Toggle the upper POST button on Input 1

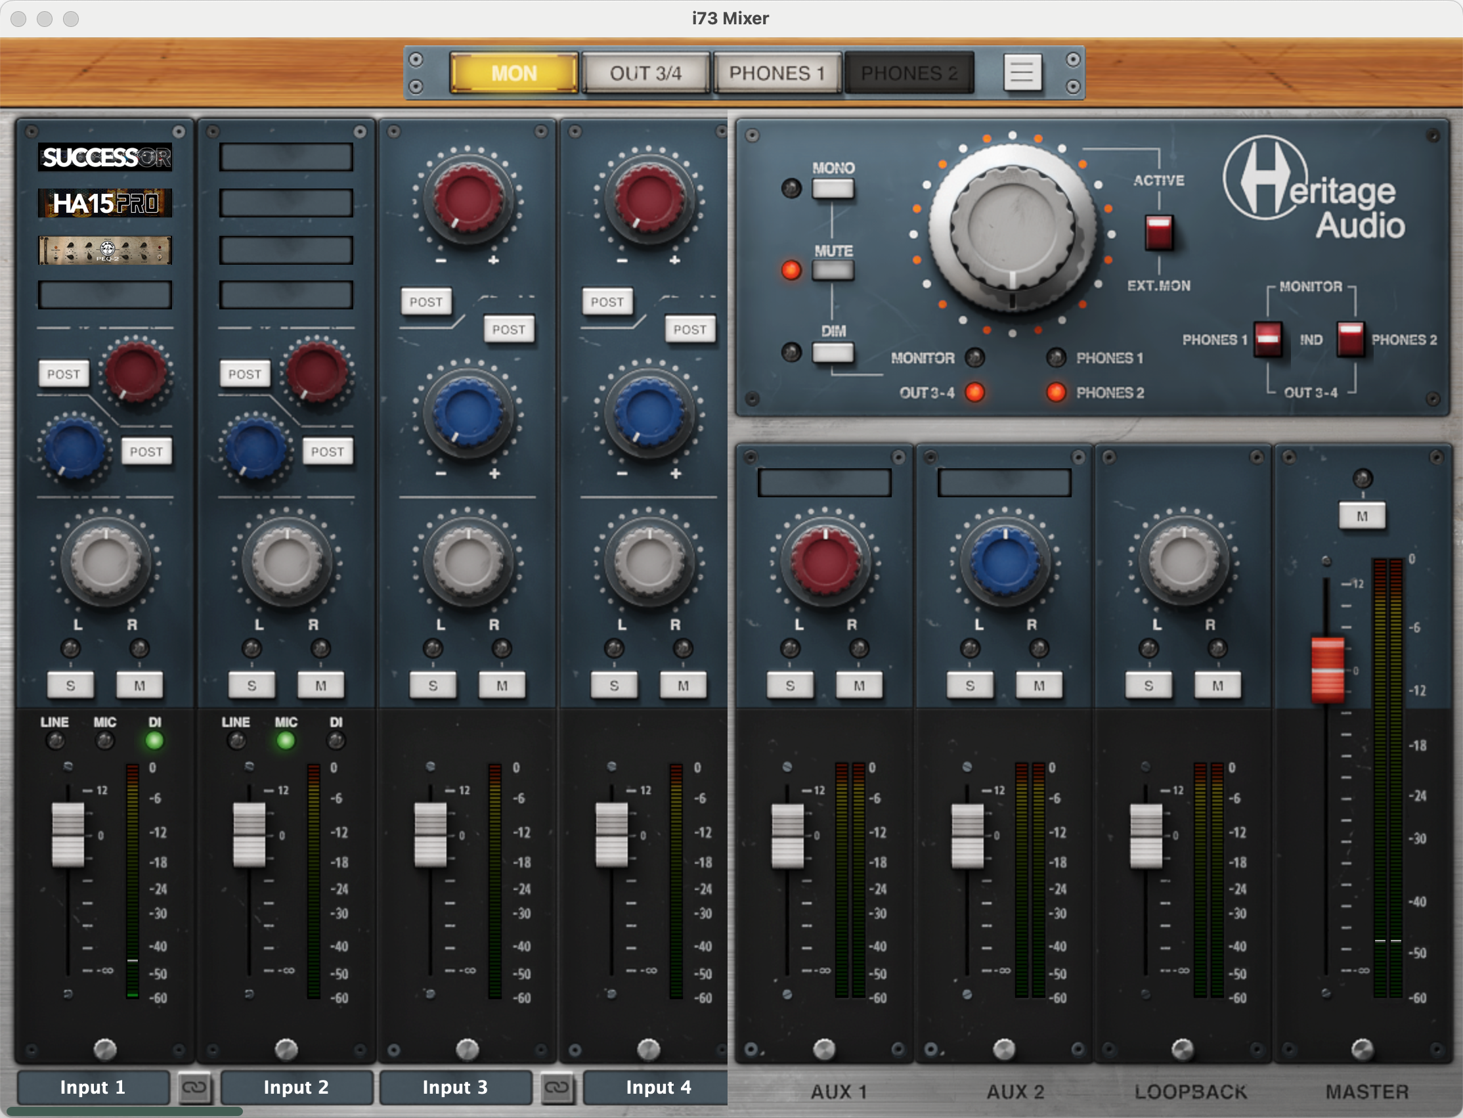63,374
